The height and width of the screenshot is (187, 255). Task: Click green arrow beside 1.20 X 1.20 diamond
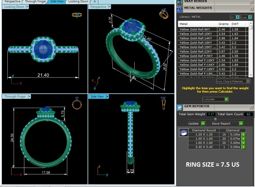click(x=243, y=135)
